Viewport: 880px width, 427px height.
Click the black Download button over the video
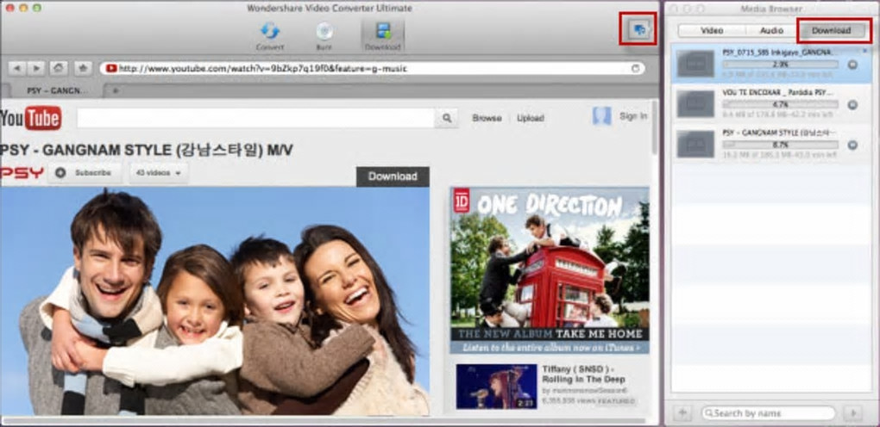[393, 176]
